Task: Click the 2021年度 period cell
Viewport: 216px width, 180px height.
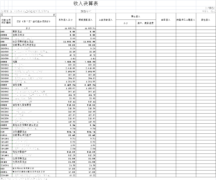Action: coord(86,11)
